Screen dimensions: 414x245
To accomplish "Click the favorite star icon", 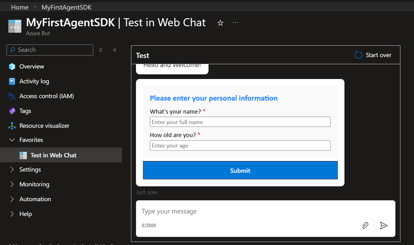I will 220,23.
